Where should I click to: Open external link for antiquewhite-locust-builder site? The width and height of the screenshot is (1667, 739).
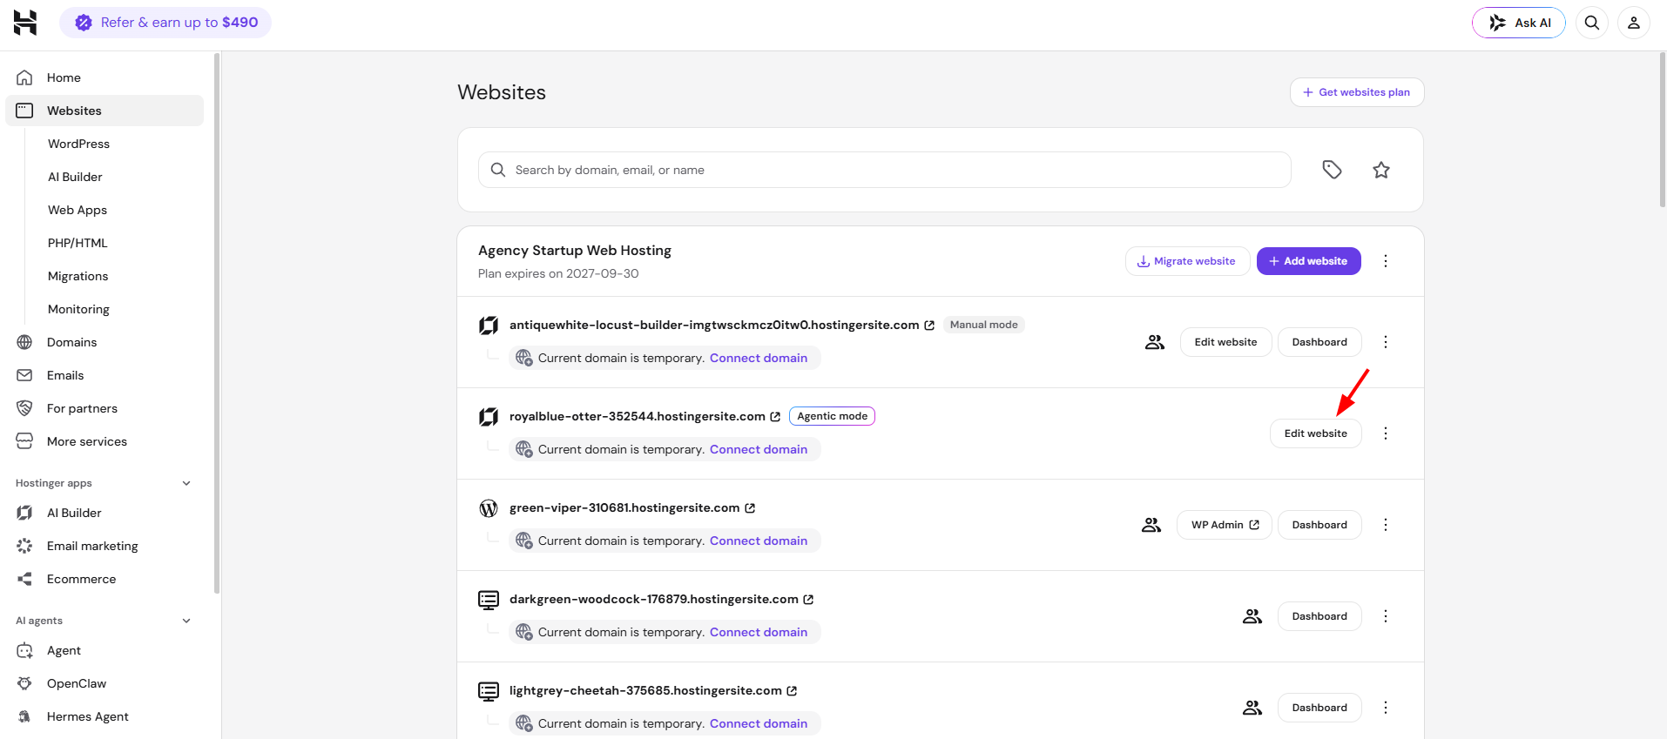pos(929,326)
